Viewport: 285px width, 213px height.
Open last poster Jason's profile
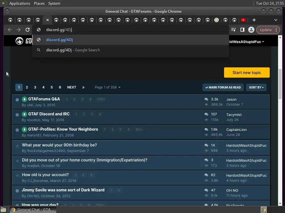[231, 100]
